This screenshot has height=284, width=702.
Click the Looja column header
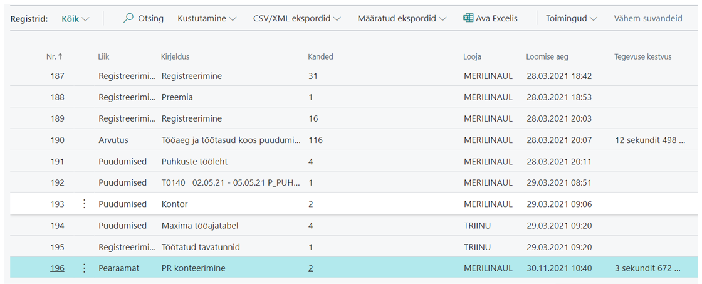point(473,57)
